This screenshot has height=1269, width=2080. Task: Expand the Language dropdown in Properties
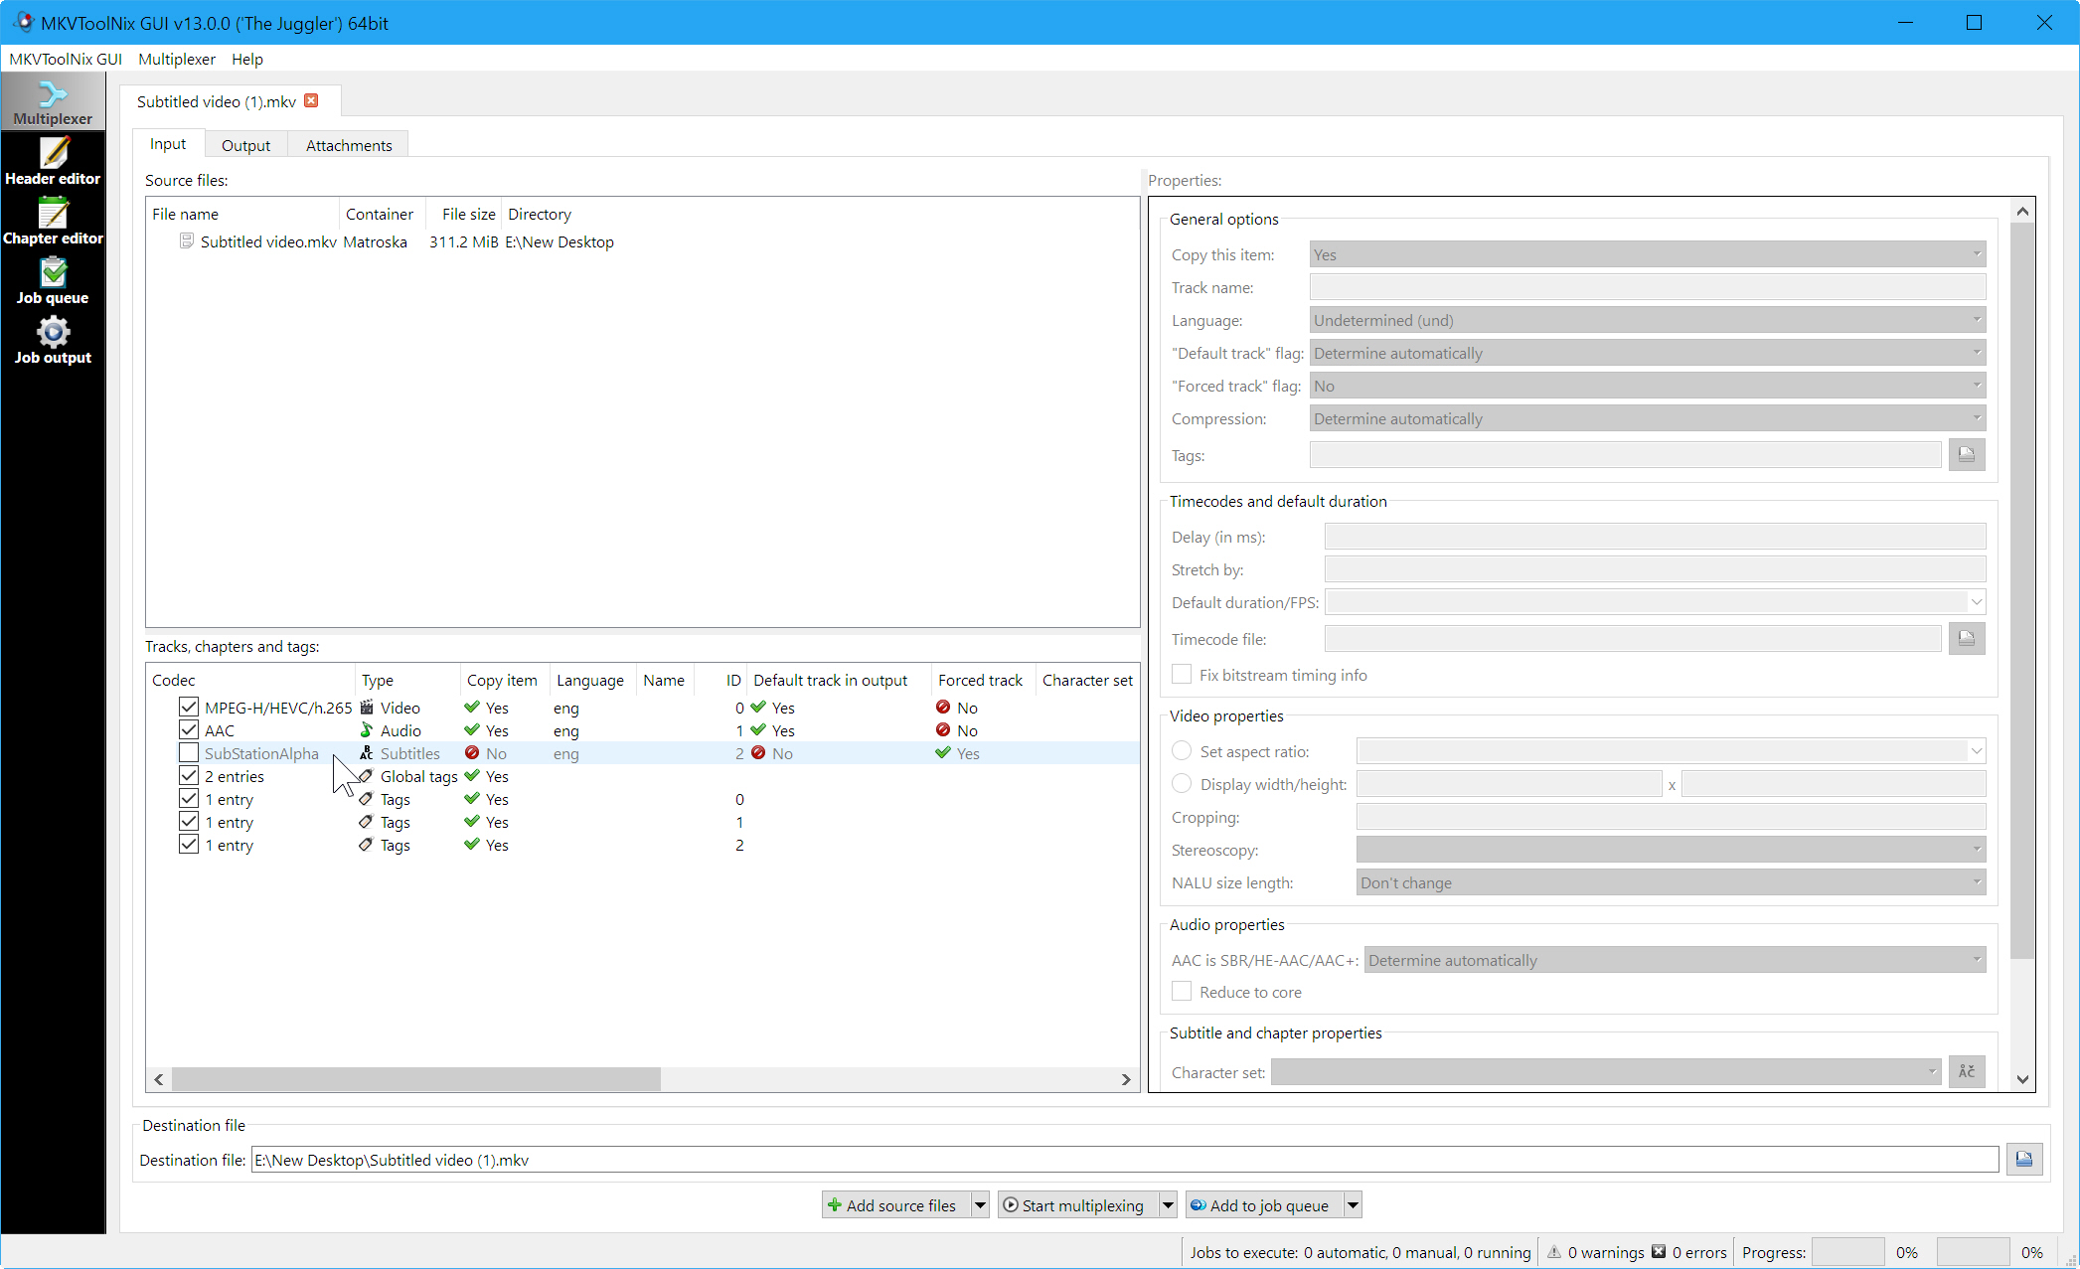[1976, 319]
